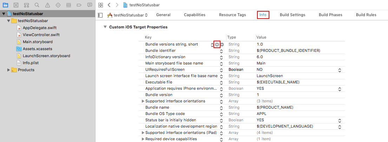Open the Find navigator magnifier icon
The height and width of the screenshot is (142, 388).
37,5
